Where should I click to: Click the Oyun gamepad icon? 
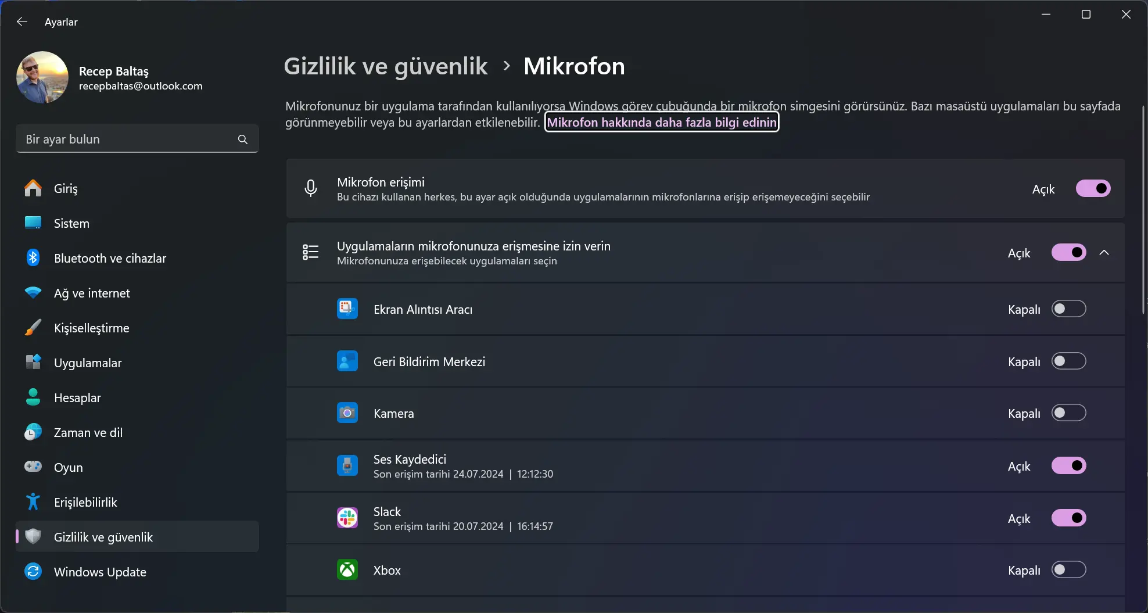tap(33, 467)
